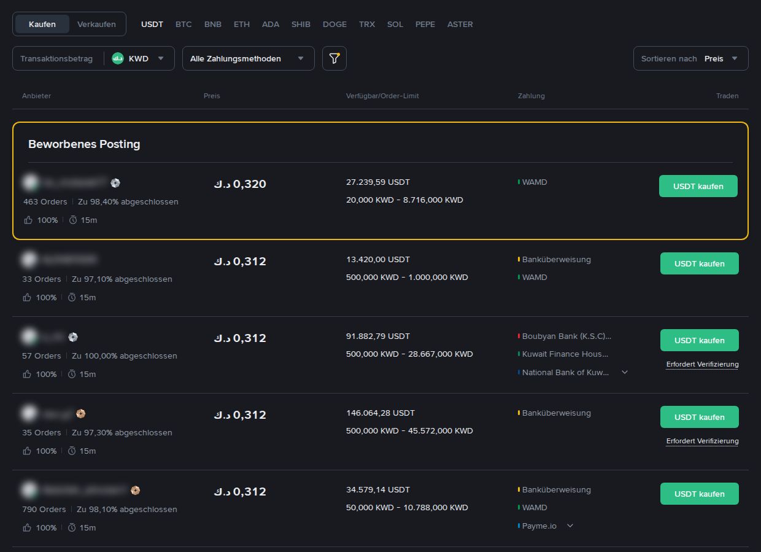Click thumbs-up icon in 463 Orders row
This screenshot has height=552, width=761.
(x=28, y=220)
